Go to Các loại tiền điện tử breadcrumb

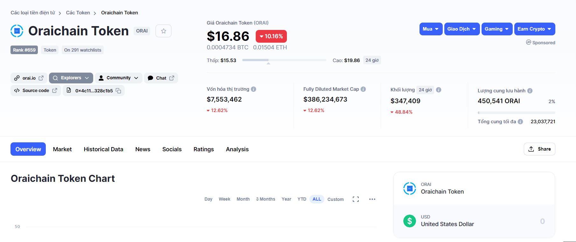tap(33, 13)
